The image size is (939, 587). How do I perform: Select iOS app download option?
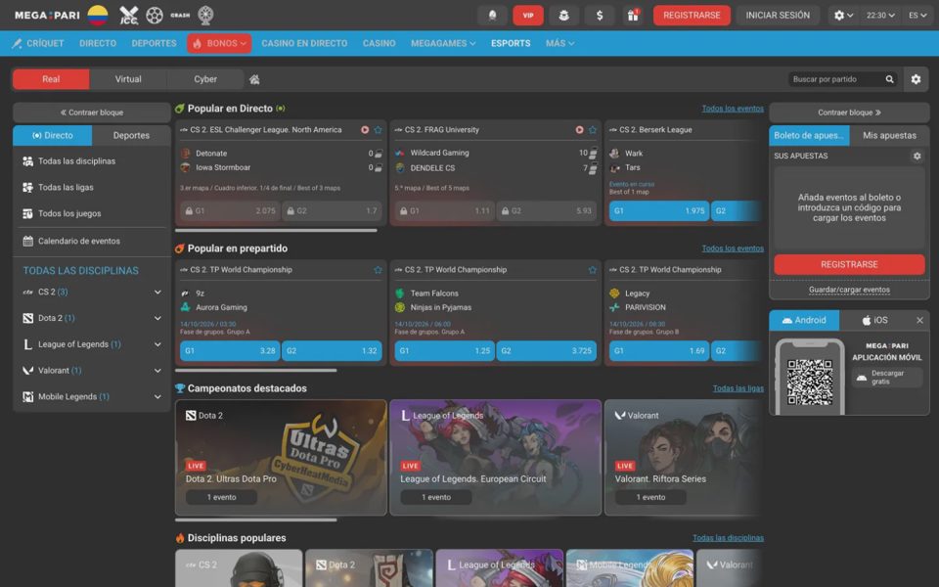(x=874, y=321)
